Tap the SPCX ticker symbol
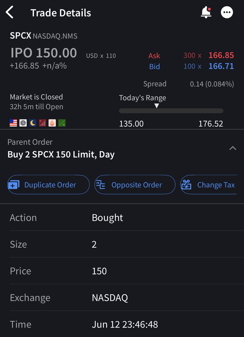This screenshot has height=337, width=244. click(20, 36)
